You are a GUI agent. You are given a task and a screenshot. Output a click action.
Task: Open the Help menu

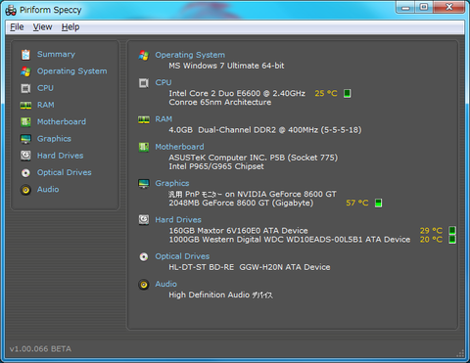(70, 27)
